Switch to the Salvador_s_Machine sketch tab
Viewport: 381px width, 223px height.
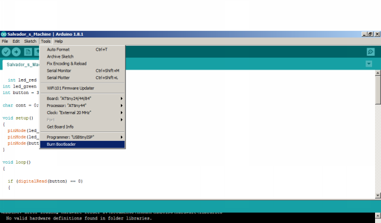tap(21, 65)
